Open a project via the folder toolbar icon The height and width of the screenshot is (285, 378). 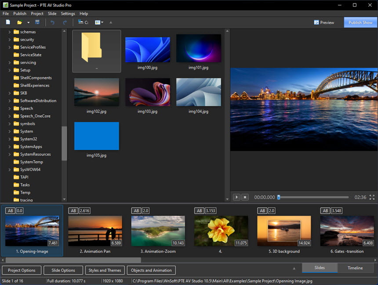(19, 22)
